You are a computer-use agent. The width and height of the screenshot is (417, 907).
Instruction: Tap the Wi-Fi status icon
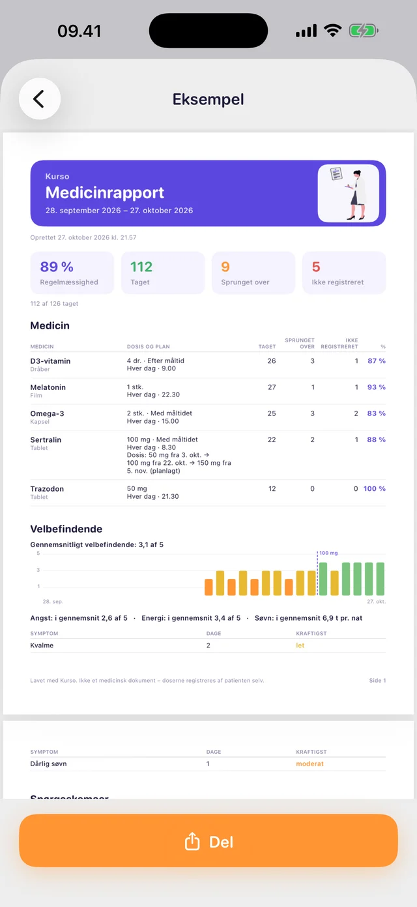point(333,31)
